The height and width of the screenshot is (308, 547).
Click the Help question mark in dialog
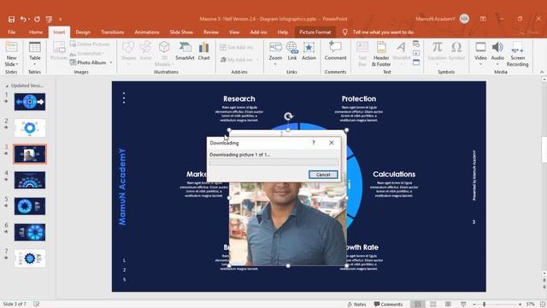314,143
